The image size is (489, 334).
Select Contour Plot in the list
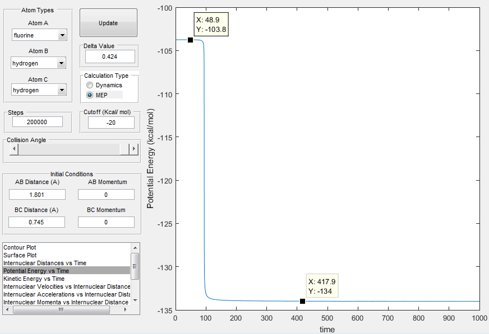point(20,247)
